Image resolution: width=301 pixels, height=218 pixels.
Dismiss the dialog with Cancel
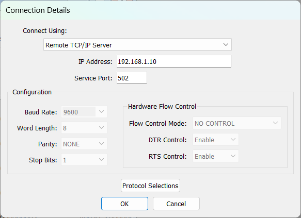(x=176, y=204)
